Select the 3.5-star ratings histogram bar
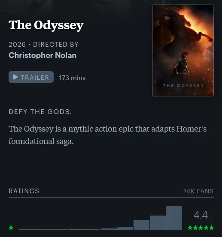This screenshot has height=237, width=222. pos(125,228)
